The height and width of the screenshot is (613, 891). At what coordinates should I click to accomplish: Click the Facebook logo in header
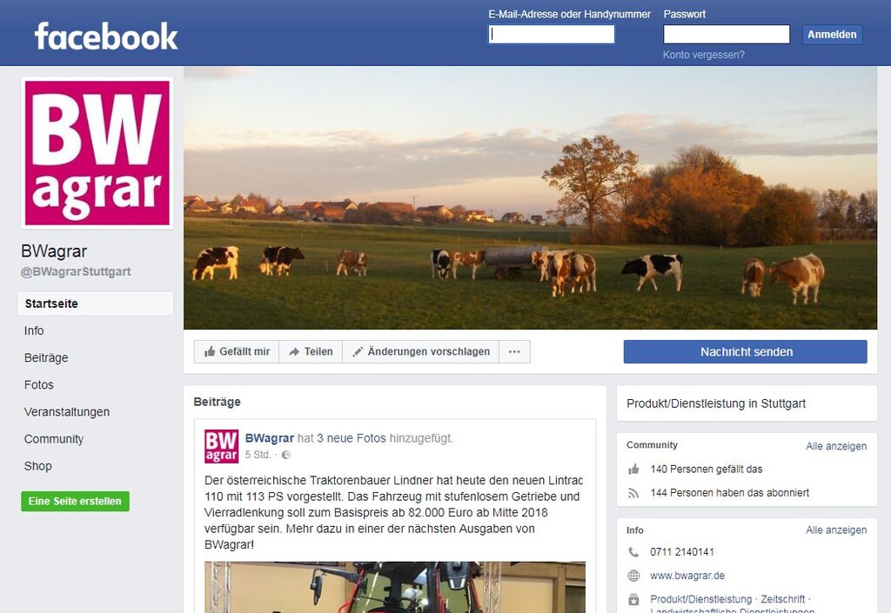click(105, 36)
